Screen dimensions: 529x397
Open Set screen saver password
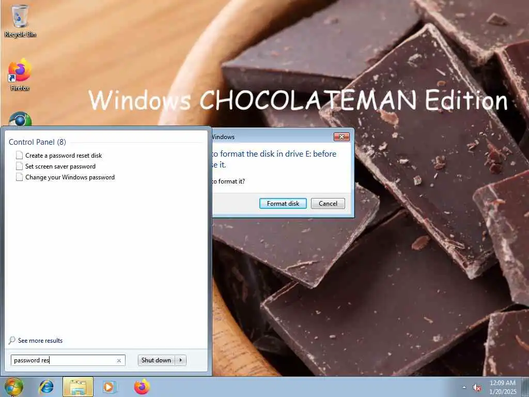pos(60,166)
